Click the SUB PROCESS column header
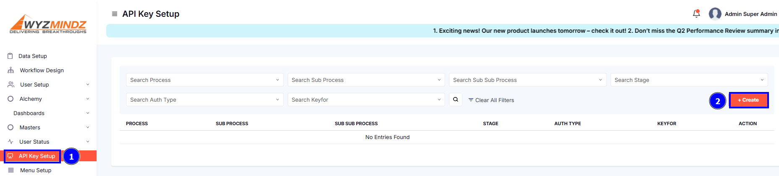 [x=232, y=123]
